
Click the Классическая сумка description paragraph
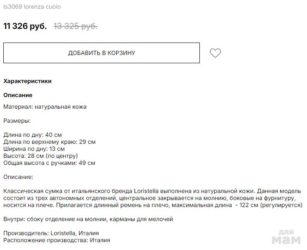coord(153,198)
